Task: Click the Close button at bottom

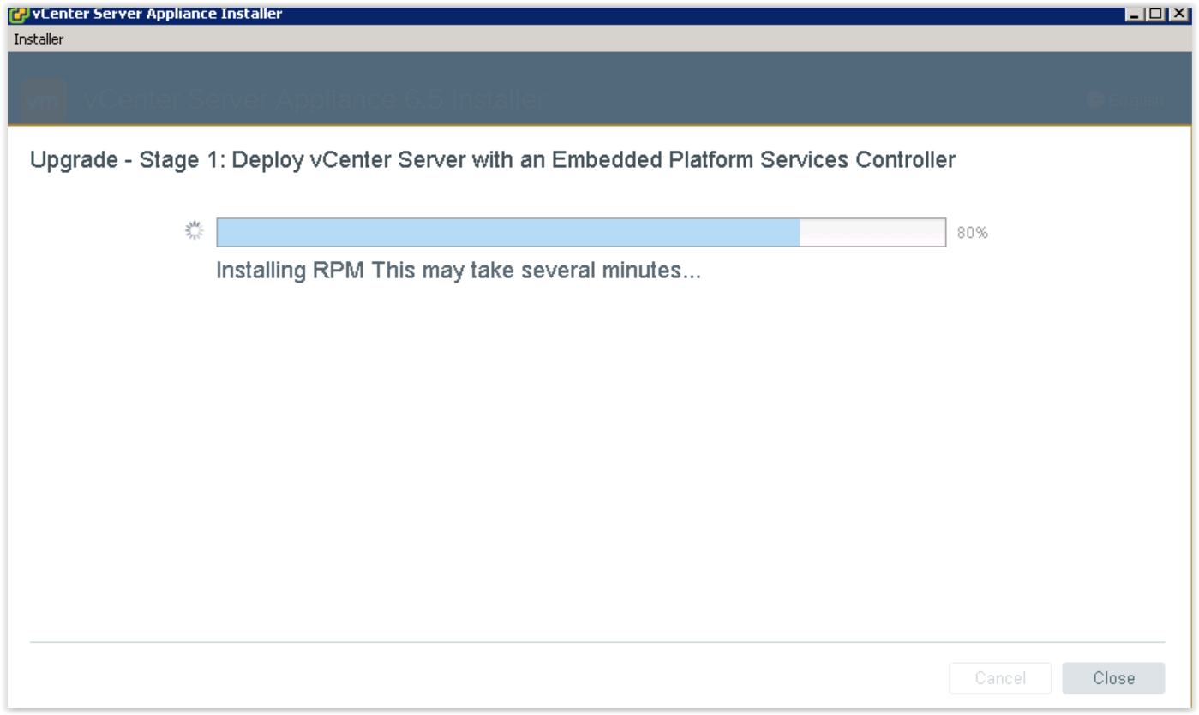Action: pos(1113,678)
